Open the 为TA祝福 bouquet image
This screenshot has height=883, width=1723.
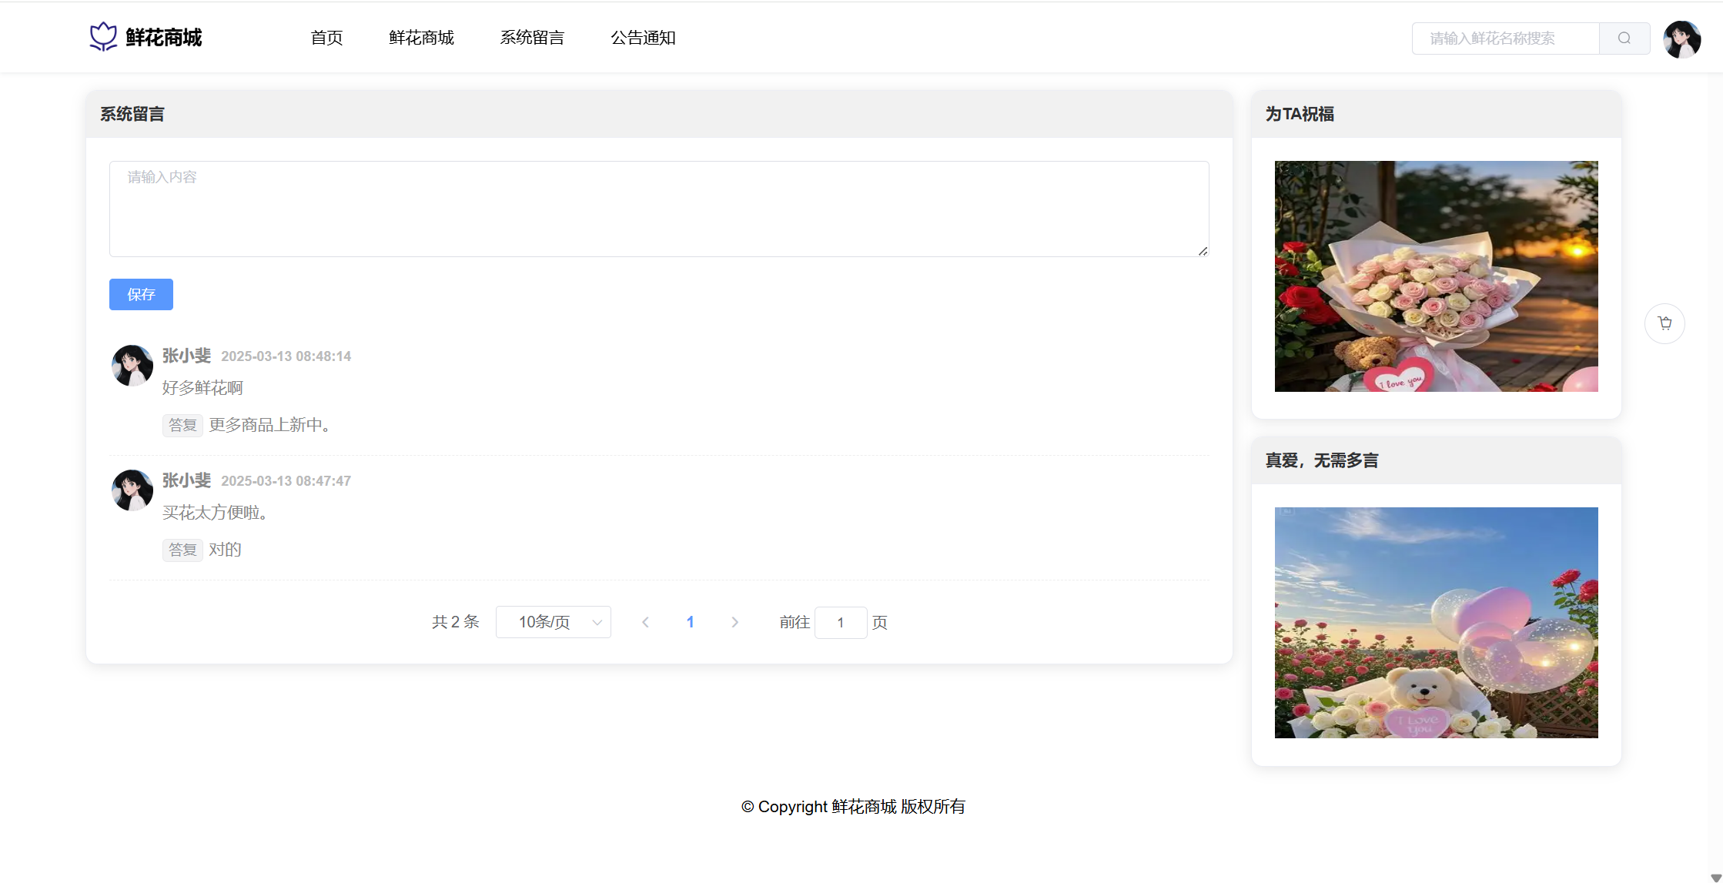[x=1436, y=276]
